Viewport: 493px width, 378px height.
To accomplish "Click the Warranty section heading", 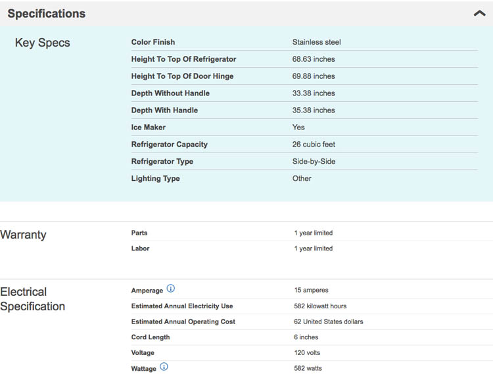I will 24,235.
